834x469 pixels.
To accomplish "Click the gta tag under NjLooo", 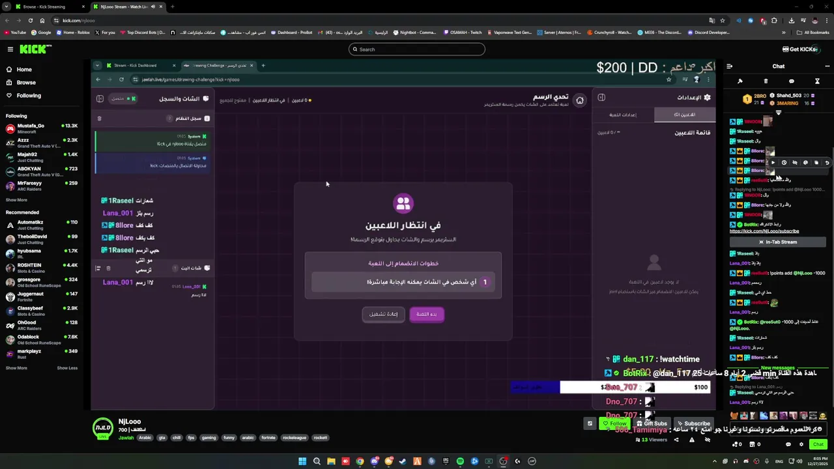I will click(x=162, y=438).
